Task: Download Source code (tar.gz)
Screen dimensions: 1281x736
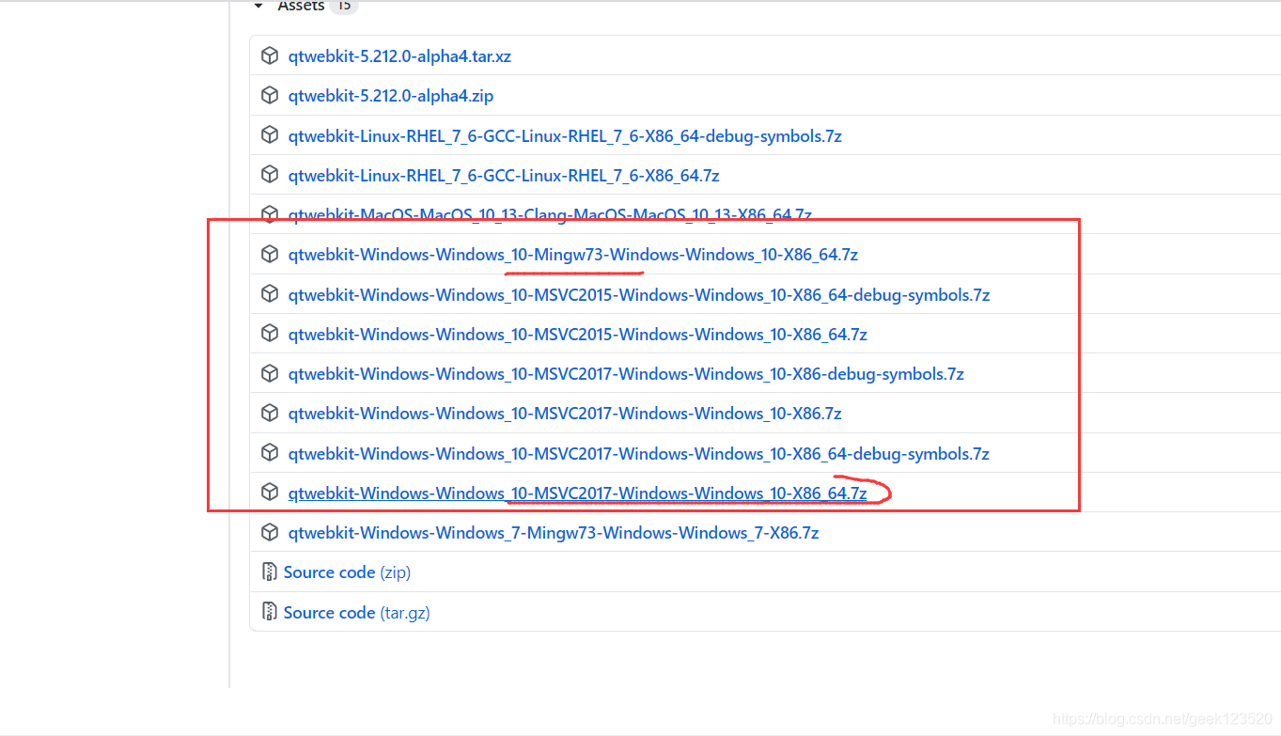Action: pyautogui.click(x=357, y=613)
